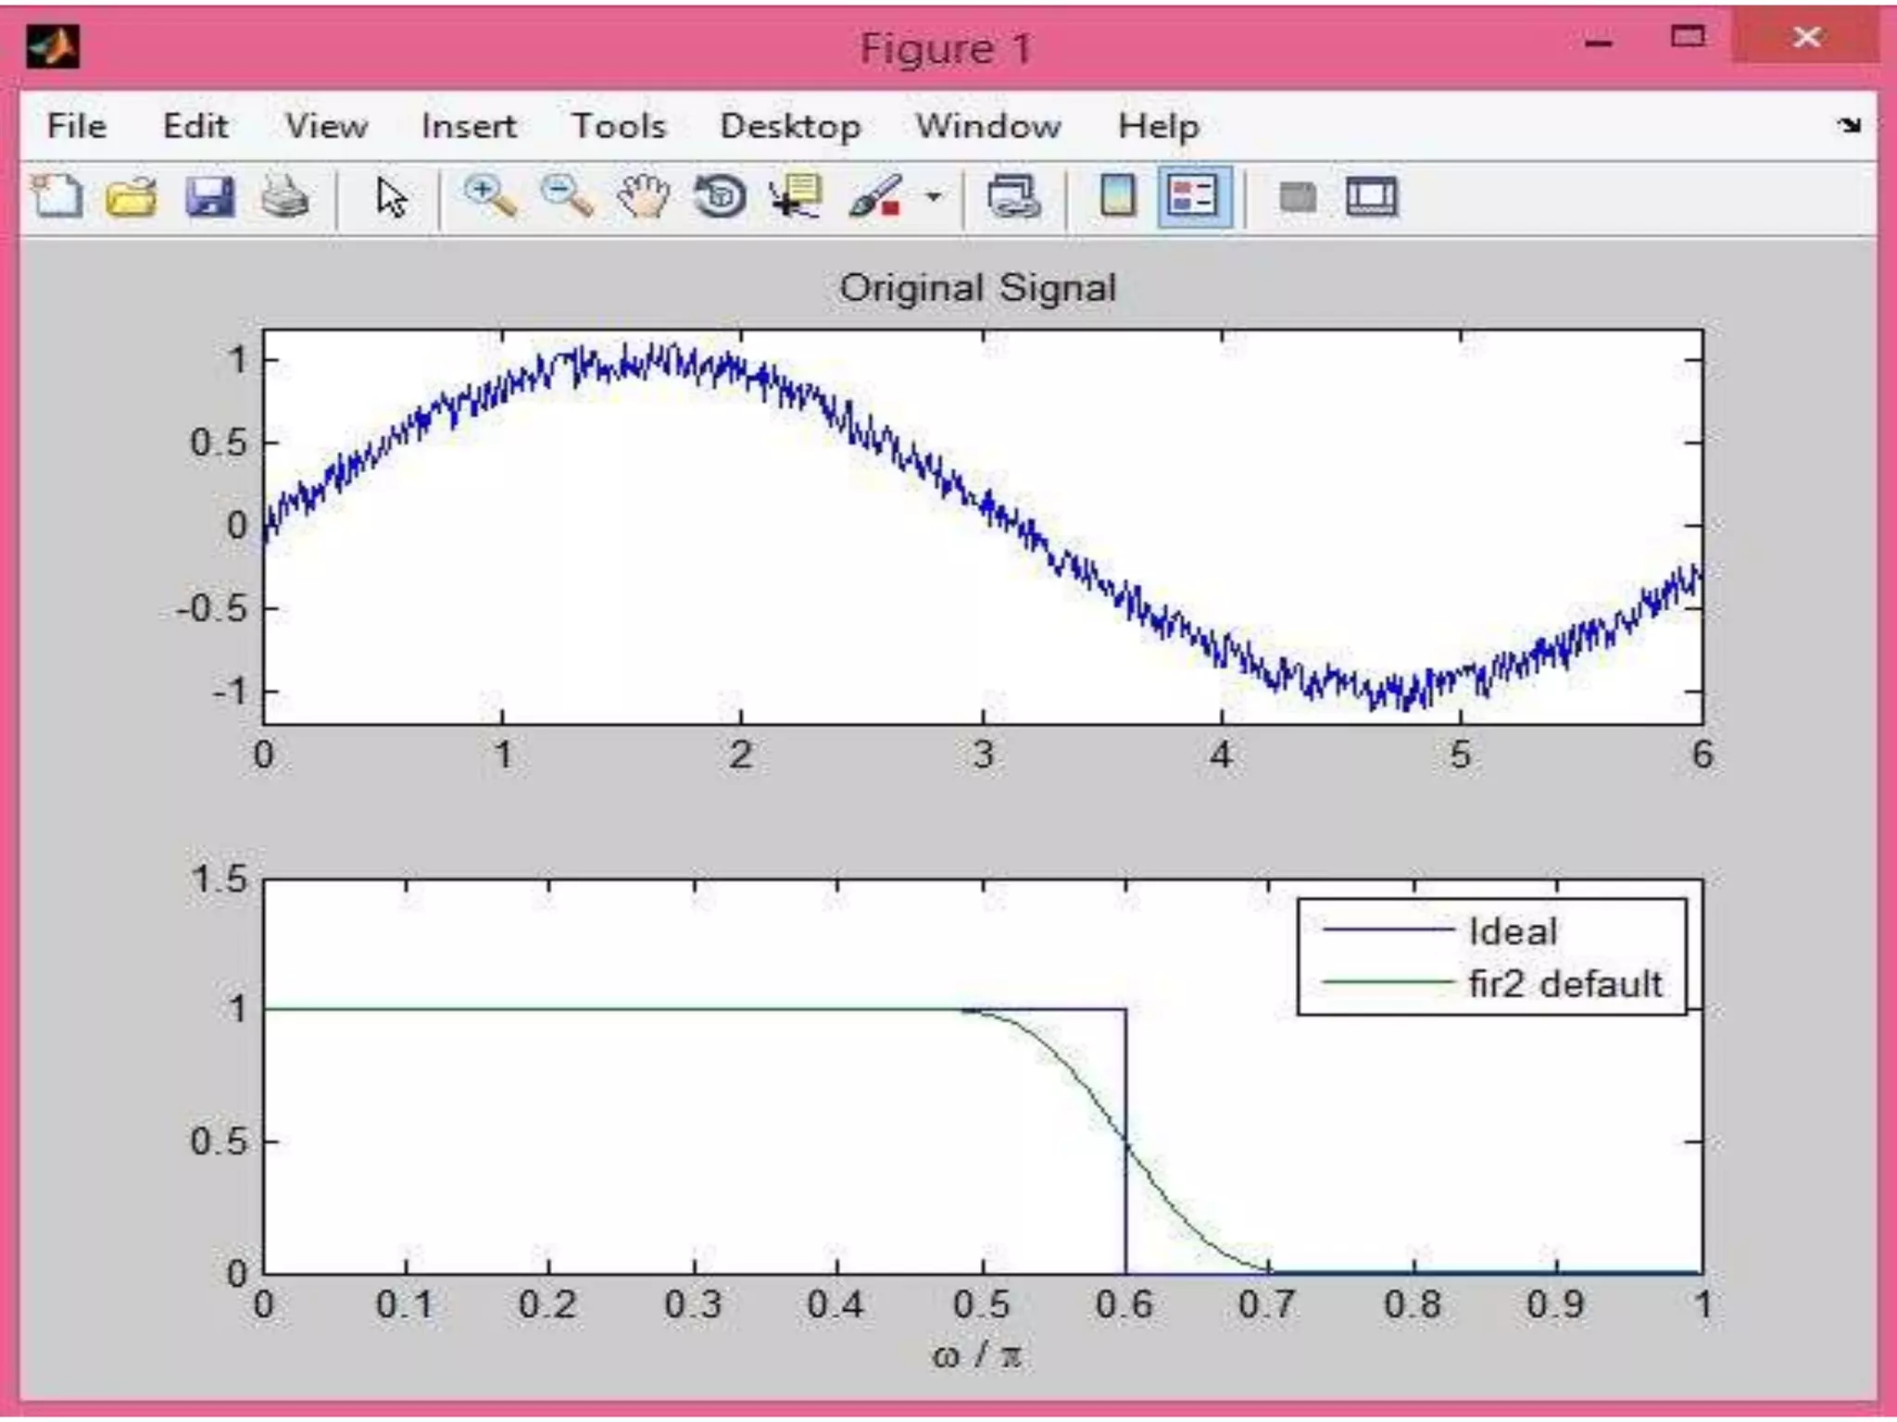Select the Zoom Out magnifier tool

567,197
